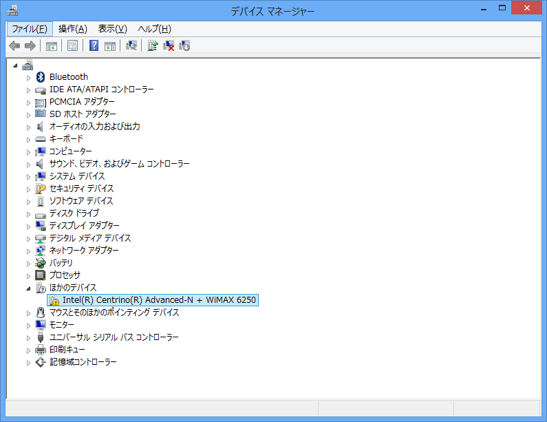Open the 表示(V) menu

[112, 29]
